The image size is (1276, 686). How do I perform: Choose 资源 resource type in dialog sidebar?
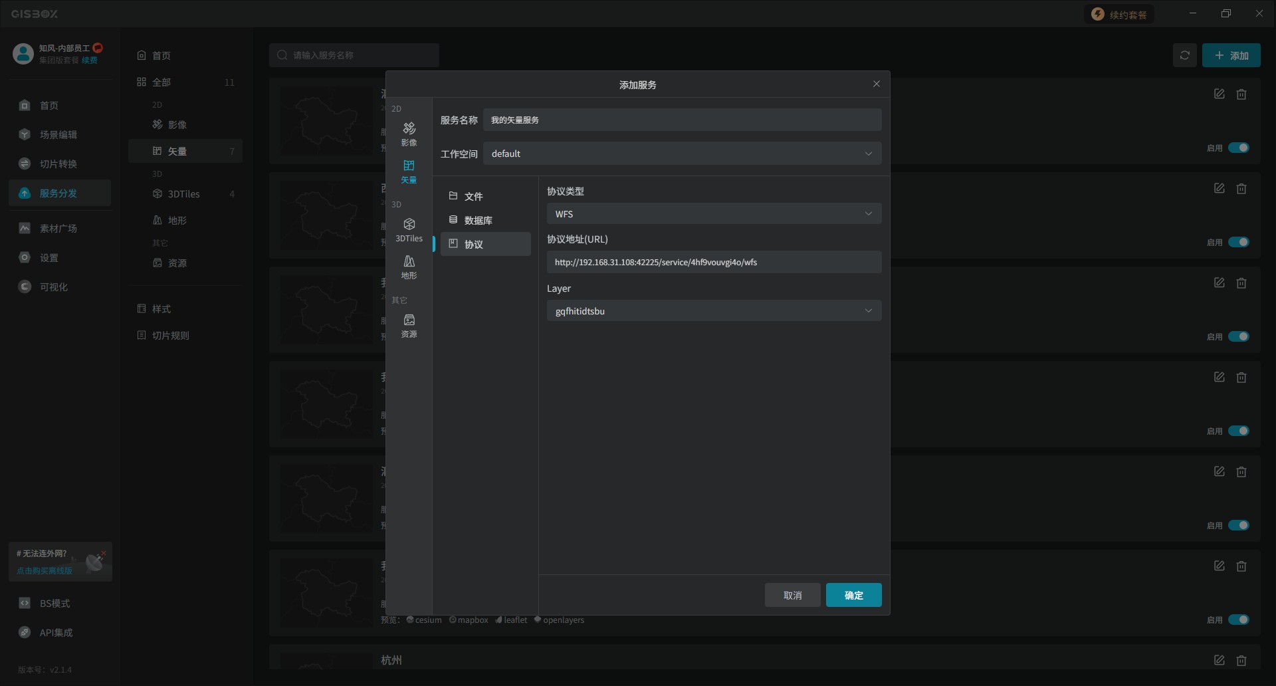(x=409, y=325)
